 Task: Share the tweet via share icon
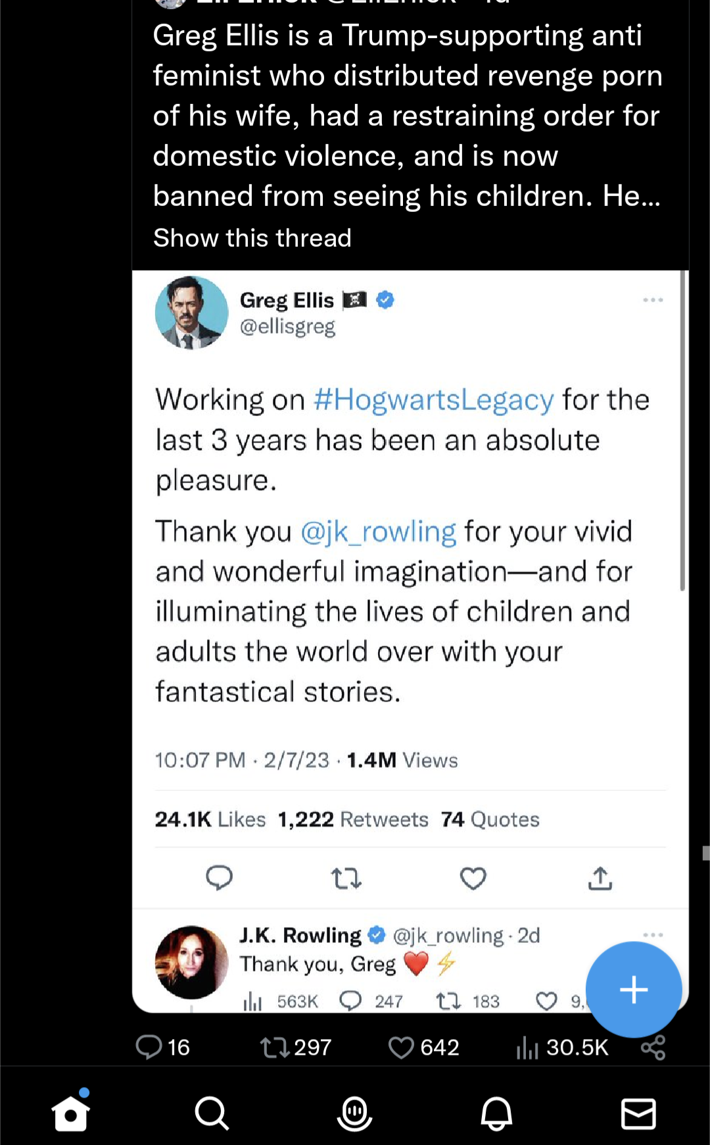pos(653,1047)
